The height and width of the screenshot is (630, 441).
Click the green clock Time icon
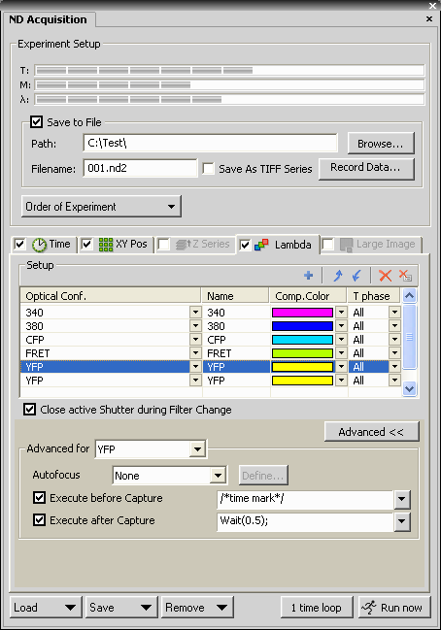pyautogui.click(x=39, y=245)
